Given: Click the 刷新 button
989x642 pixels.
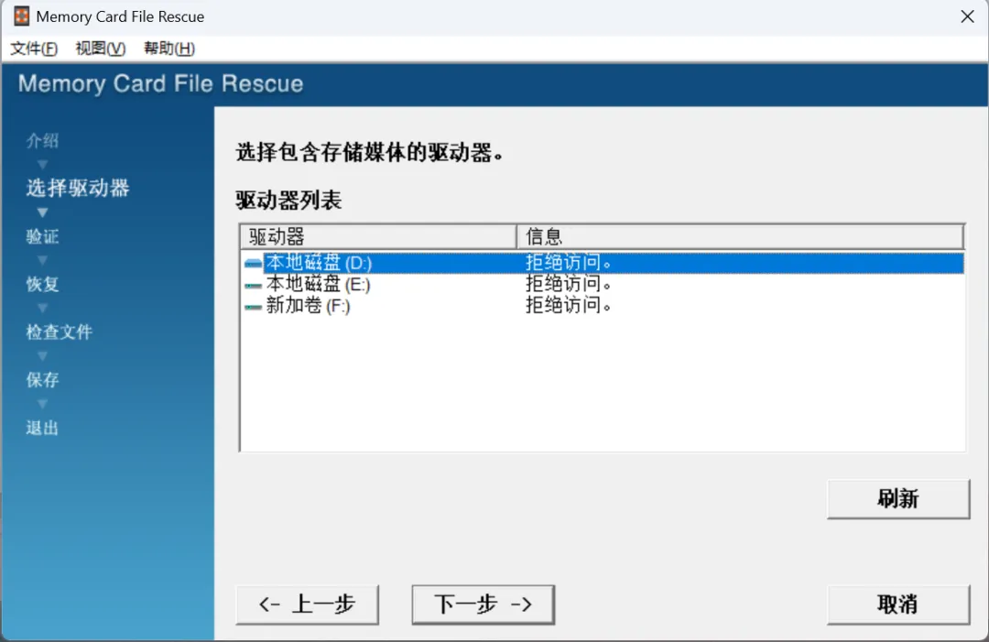Looking at the screenshot, I should (898, 499).
